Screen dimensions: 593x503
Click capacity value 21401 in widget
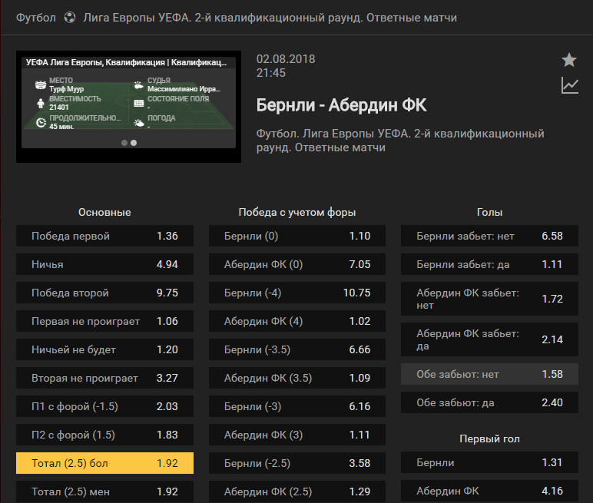click(x=59, y=107)
